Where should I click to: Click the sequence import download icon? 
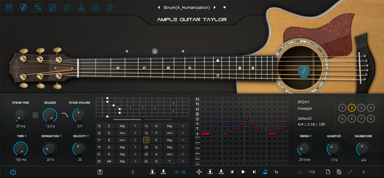221,172
